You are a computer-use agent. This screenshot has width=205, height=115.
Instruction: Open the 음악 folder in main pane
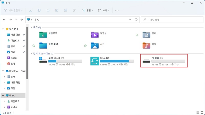pyautogui.click(x=149, y=45)
